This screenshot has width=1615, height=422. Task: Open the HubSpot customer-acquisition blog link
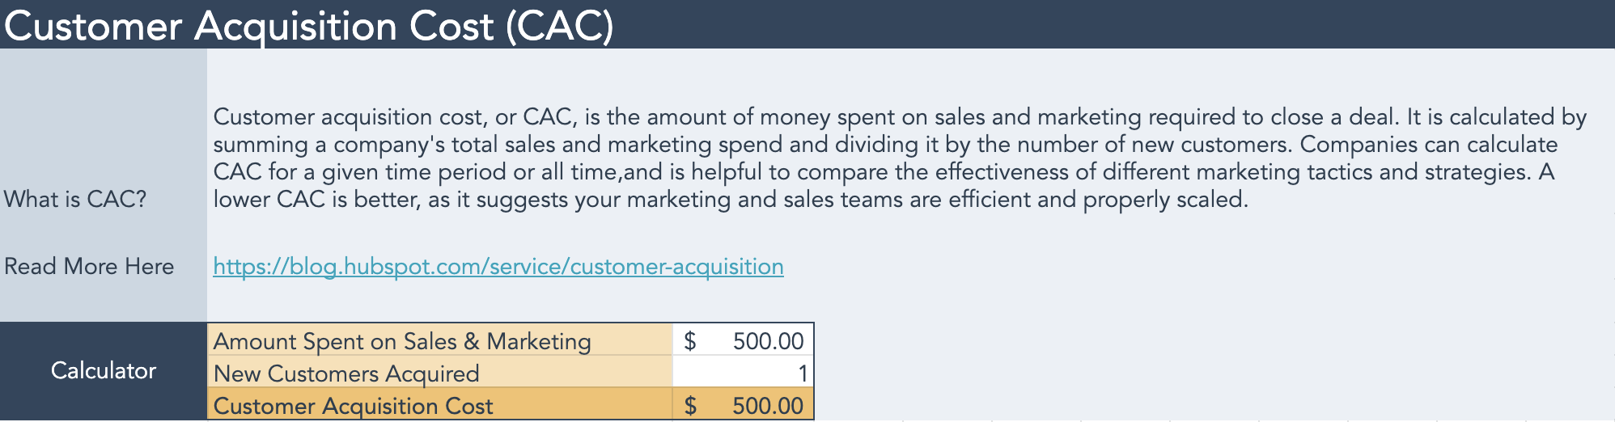click(x=498, y=267)
